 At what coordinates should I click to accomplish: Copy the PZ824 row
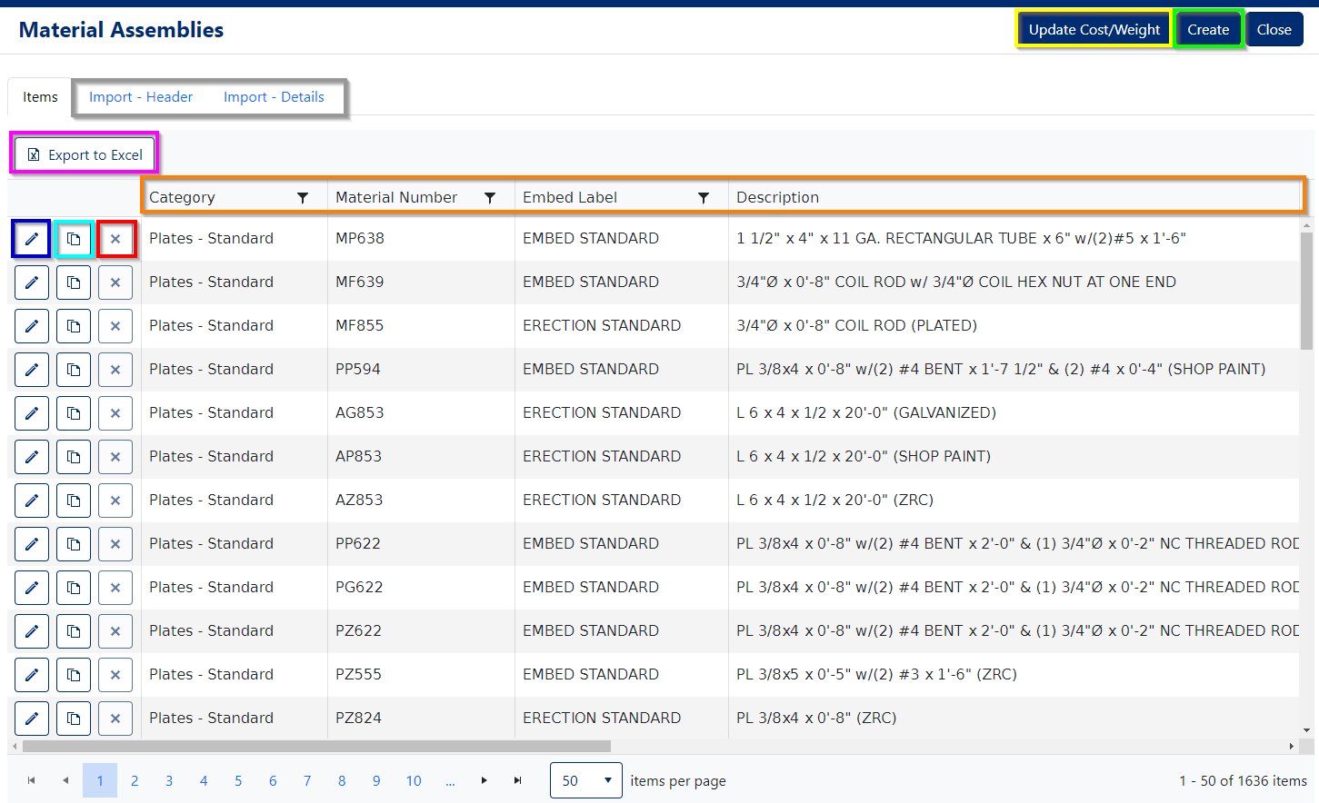pos(74,719)
